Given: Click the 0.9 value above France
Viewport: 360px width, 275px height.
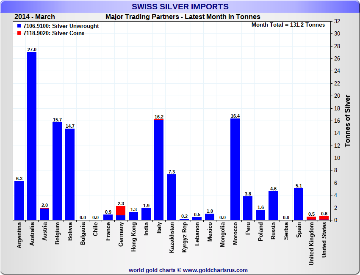Looking at the screenshot, I should coord(108,212).
